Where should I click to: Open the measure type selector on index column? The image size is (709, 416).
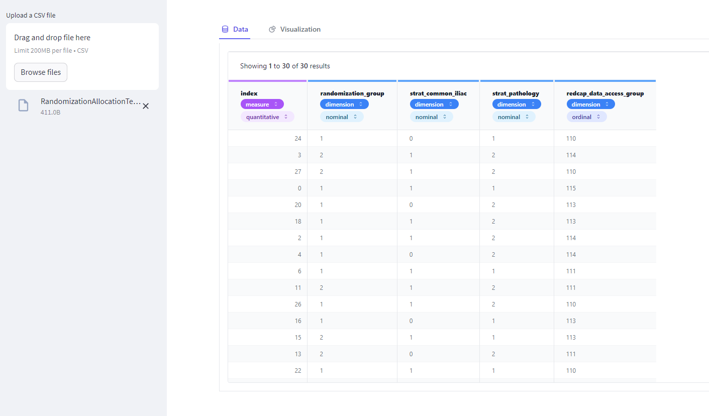pos(262,104)
